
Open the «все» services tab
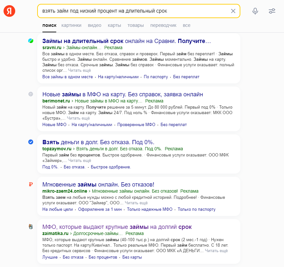[187, 25]
